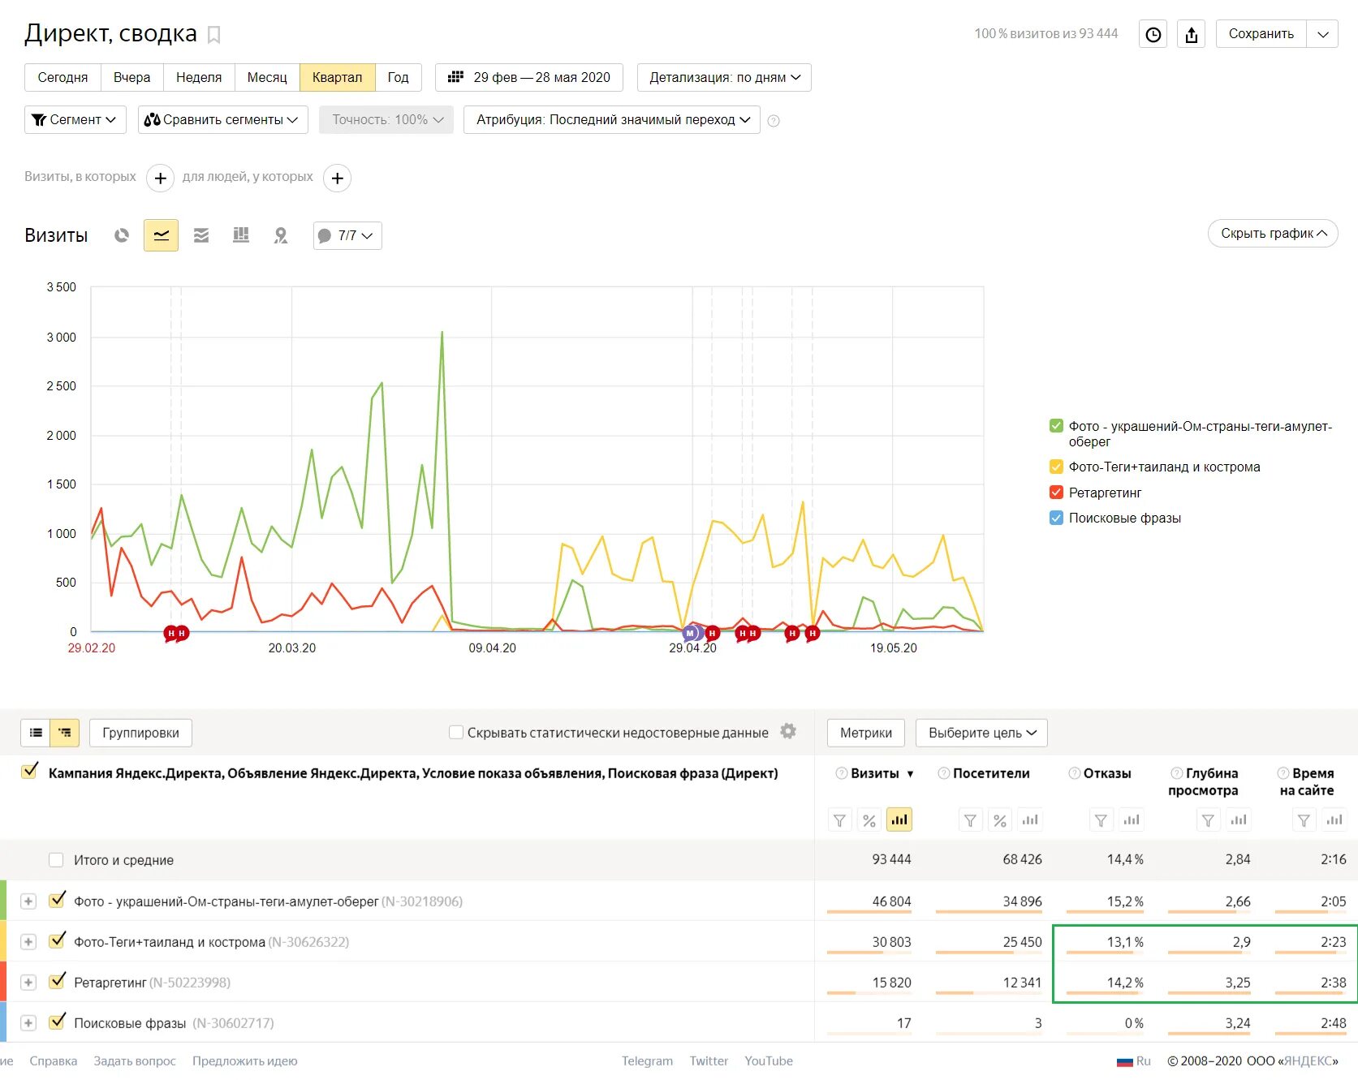This screenshot has width=1358, height=1080.
Task: Toggle blue legend checkbox Поисковые фразы
Action: pyautogui.click(x=1056, y=518)
